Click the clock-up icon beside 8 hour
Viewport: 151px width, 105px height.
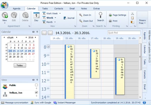tap(48, 47)
